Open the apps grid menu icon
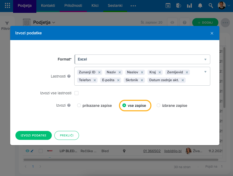 pos(7,5)
